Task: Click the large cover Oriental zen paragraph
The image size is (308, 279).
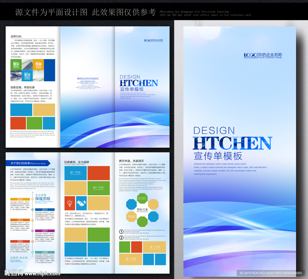Action: click(x=230, y=169)
